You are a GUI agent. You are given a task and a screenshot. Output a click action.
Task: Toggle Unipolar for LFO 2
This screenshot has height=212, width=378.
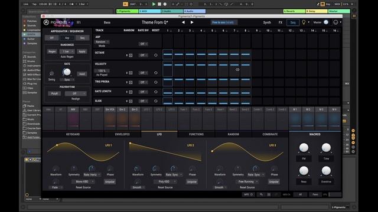click(191, 182)
